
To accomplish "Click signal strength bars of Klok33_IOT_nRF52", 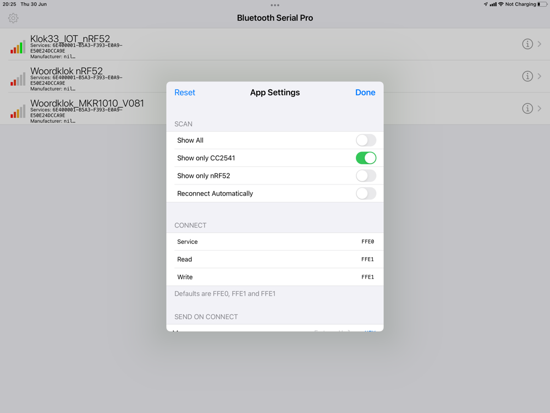I will coord(18,47).
